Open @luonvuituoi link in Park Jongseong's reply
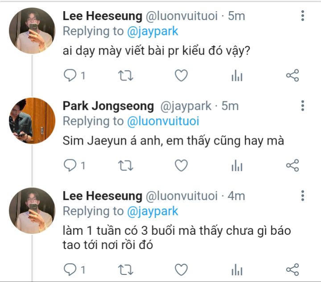 [x=163, y=121]
